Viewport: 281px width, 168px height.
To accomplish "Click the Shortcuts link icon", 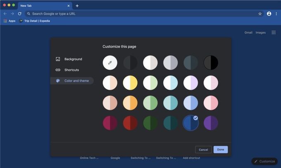I will point(58,70).
